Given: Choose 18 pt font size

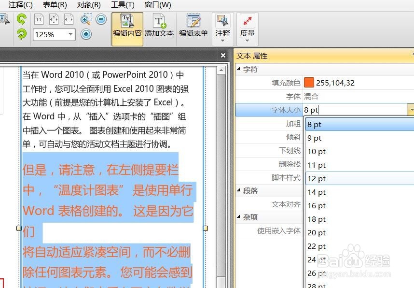Looking at the screenshot, I should (359, 219).
